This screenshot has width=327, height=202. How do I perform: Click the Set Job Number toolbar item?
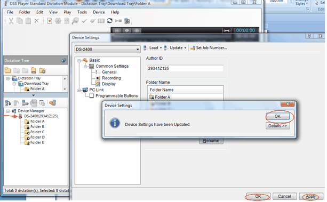209,48
